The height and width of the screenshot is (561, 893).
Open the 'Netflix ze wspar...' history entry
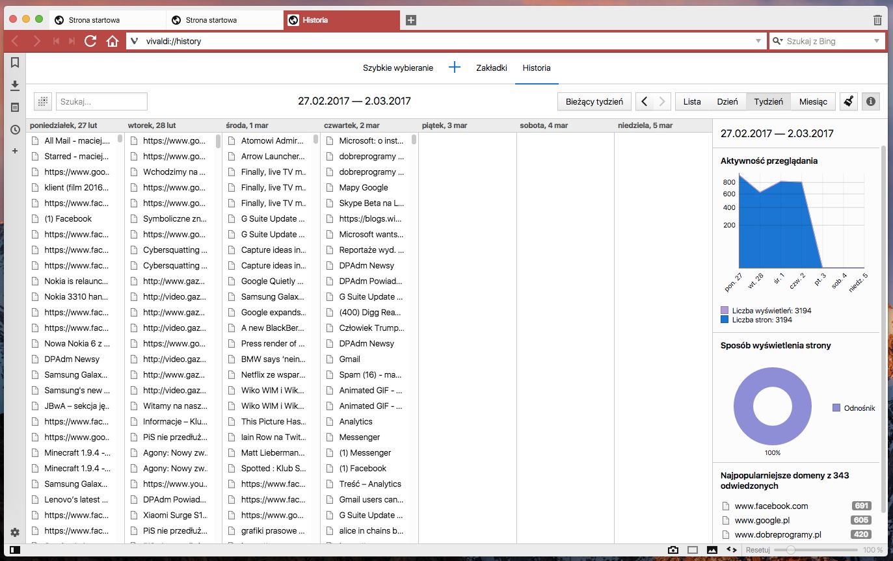[x=268, y=374]
